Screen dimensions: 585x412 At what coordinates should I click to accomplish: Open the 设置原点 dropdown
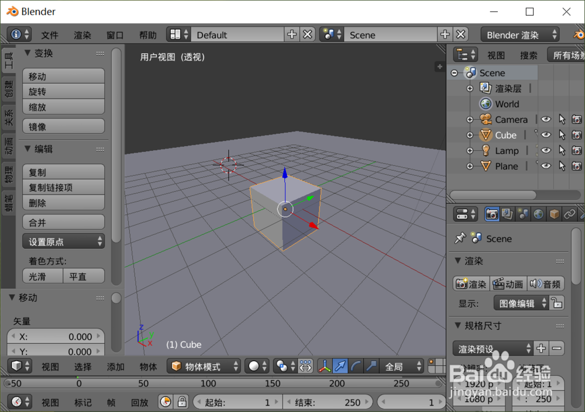point(63,241)
